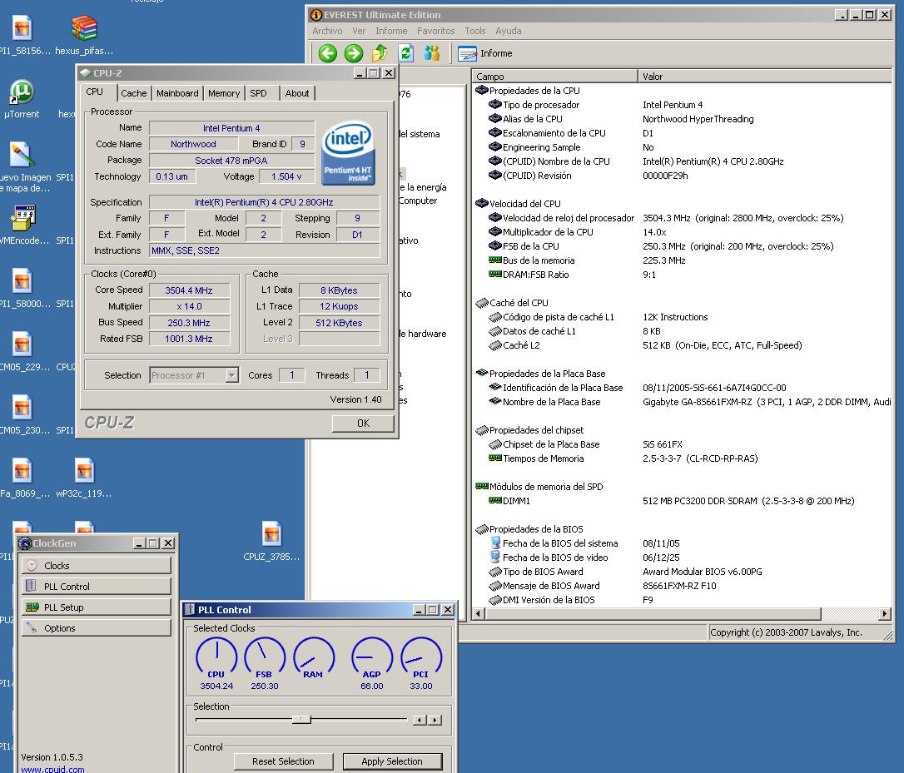Click the EVEREST users toolbar icon
The image size is (904, 773).
click(x=432, y=53)
